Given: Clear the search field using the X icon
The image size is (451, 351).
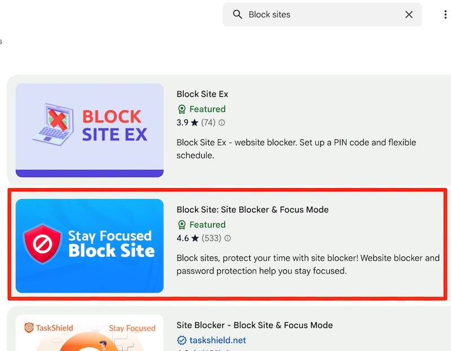Looking at the screenshot, I should click(x=409, y=15).
